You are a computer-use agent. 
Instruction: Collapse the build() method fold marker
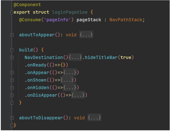(12, 50)
